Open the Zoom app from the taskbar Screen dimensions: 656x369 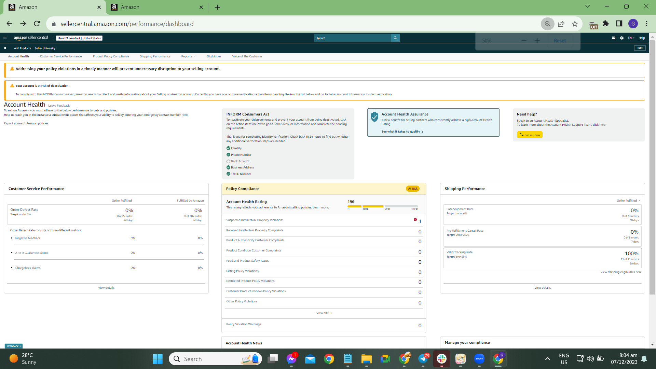[x=479, y=359]
